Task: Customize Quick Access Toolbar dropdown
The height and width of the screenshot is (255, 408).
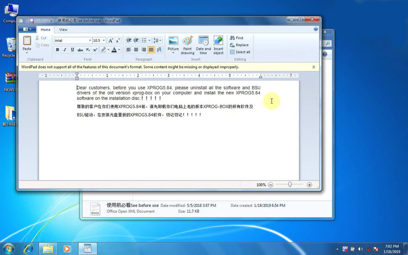Action: (x=51, y=21)
